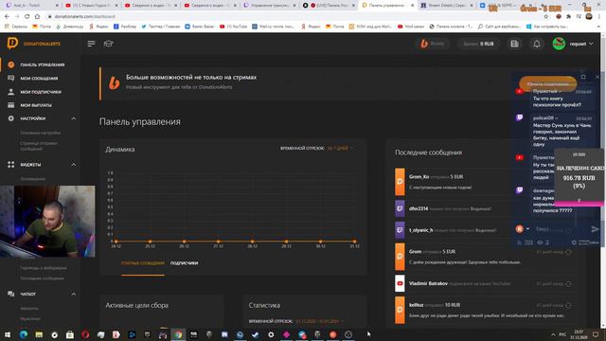This screenshot has height=341, width=606.
Task: Open File Explorer from the taskbar
Action: [x=39, y=334]
